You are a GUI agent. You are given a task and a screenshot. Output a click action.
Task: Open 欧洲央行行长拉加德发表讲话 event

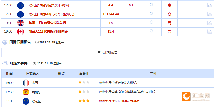coord(120,101)
